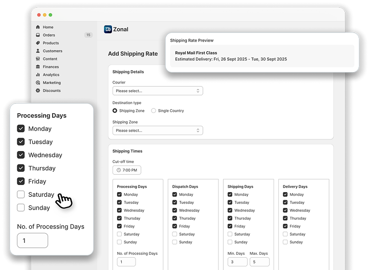The height and width of the screenshot is (270, 370).
Task: Click the Customers person icon
Action: tap(38, 51)
